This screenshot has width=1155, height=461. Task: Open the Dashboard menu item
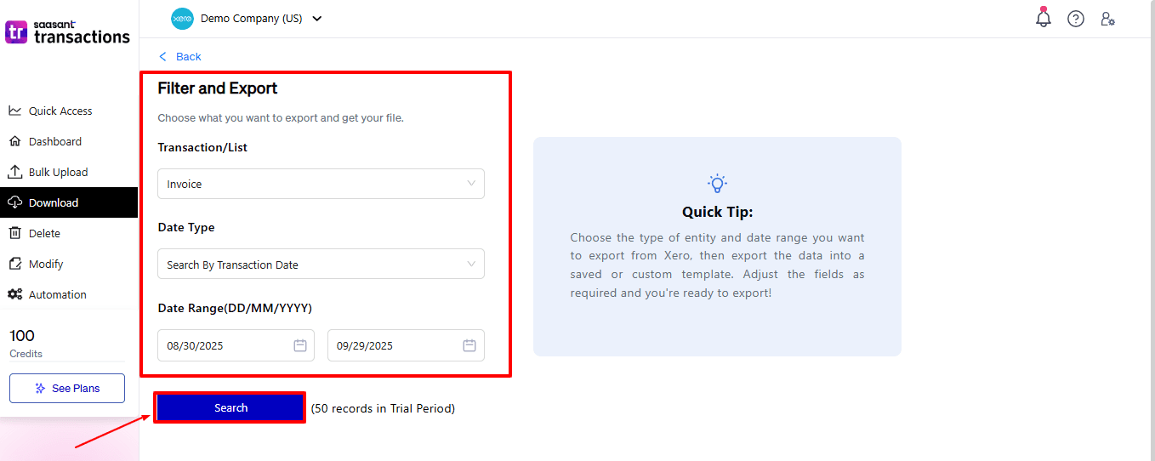coord(54,141)
